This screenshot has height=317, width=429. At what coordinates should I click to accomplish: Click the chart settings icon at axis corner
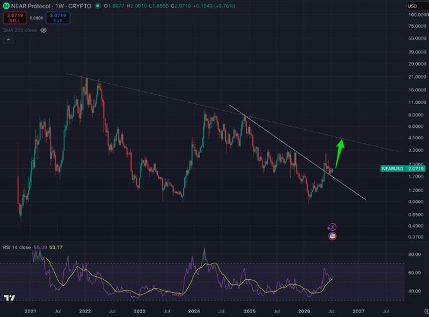426,311
